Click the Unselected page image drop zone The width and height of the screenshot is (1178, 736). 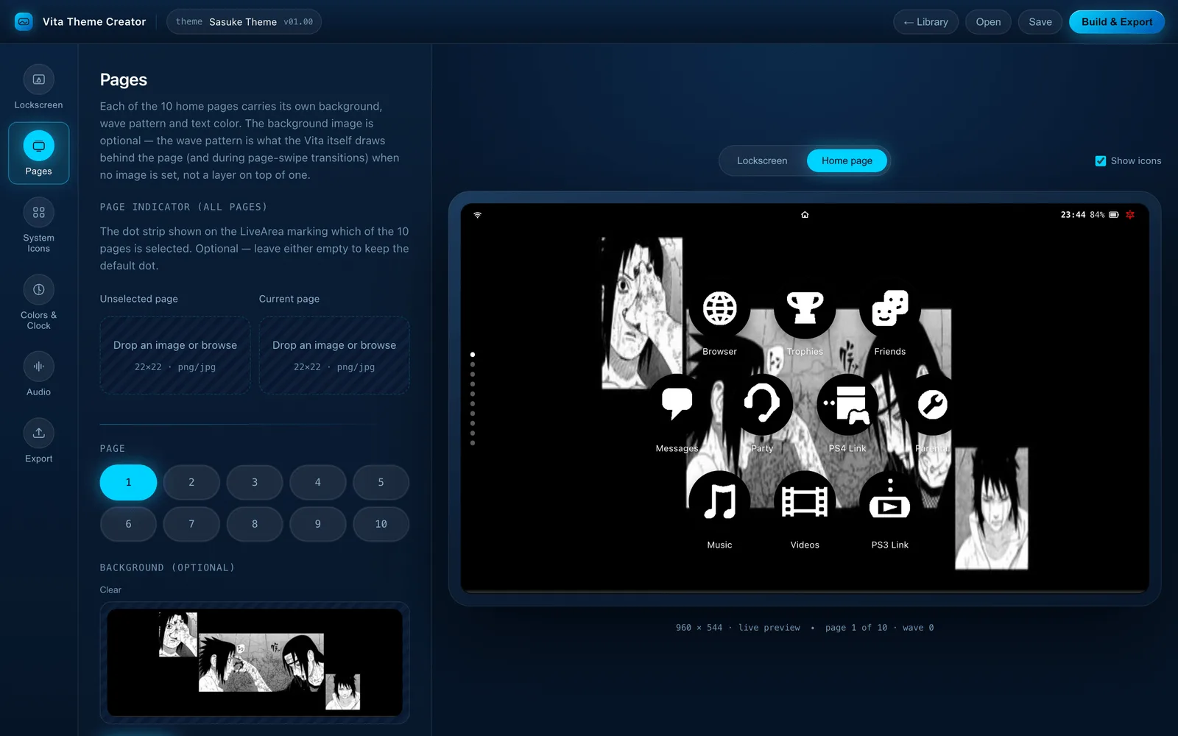[x=175, y=355]
